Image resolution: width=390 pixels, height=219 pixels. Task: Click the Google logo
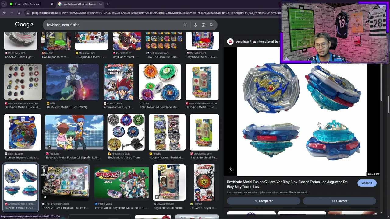click(x=24, y=25)
